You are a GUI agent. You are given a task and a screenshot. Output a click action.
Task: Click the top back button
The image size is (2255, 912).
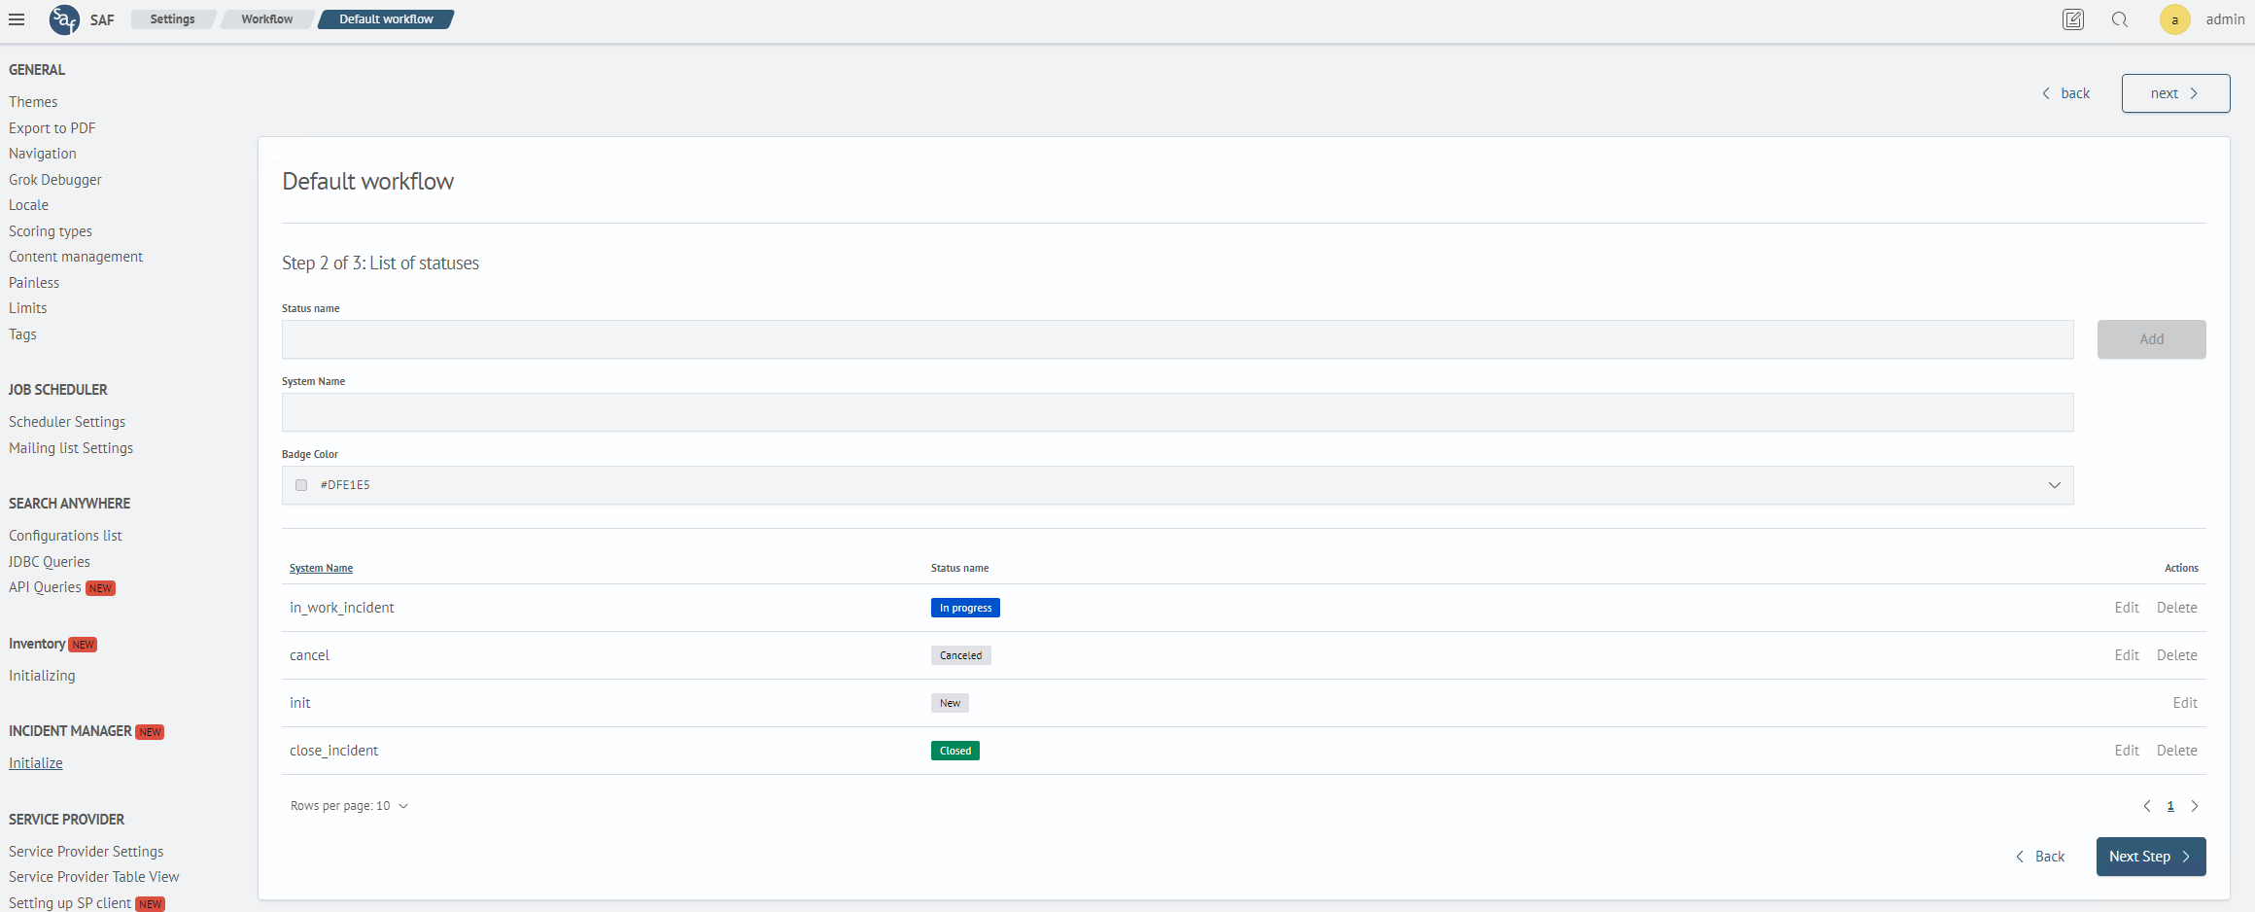2065,93
